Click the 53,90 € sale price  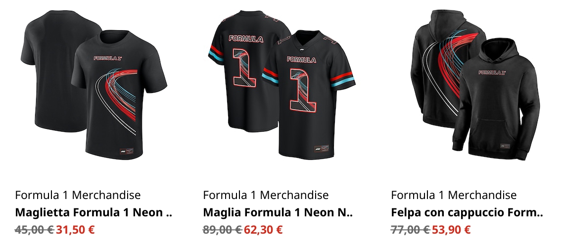tap(451, 230)
